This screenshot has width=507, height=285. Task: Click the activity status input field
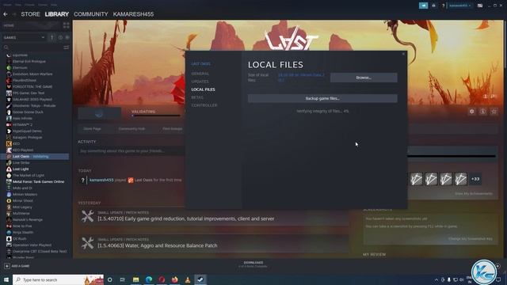coord(131,151)
